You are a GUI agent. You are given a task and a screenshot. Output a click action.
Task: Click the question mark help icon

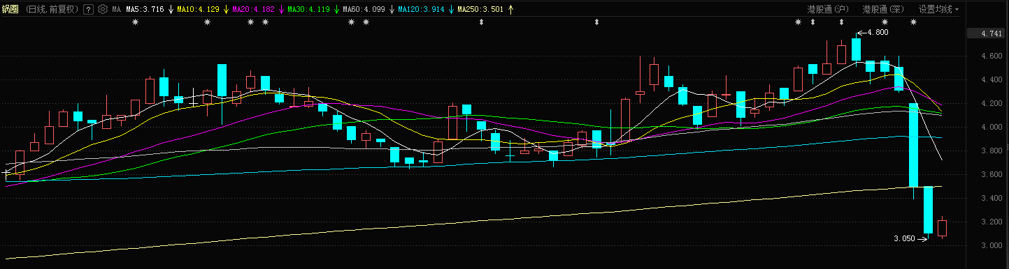pos(87,10)
